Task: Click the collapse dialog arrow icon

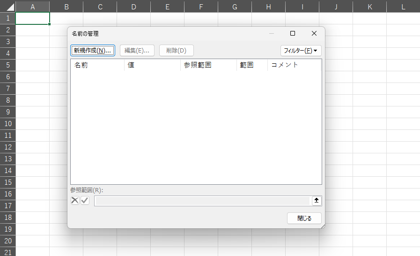Action: pyautogui.click(x=317, y=201)
